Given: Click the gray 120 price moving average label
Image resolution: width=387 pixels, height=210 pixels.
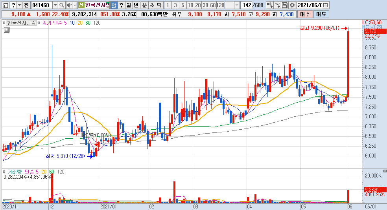Looking at the screenshot, I should (x=97, y=23).
